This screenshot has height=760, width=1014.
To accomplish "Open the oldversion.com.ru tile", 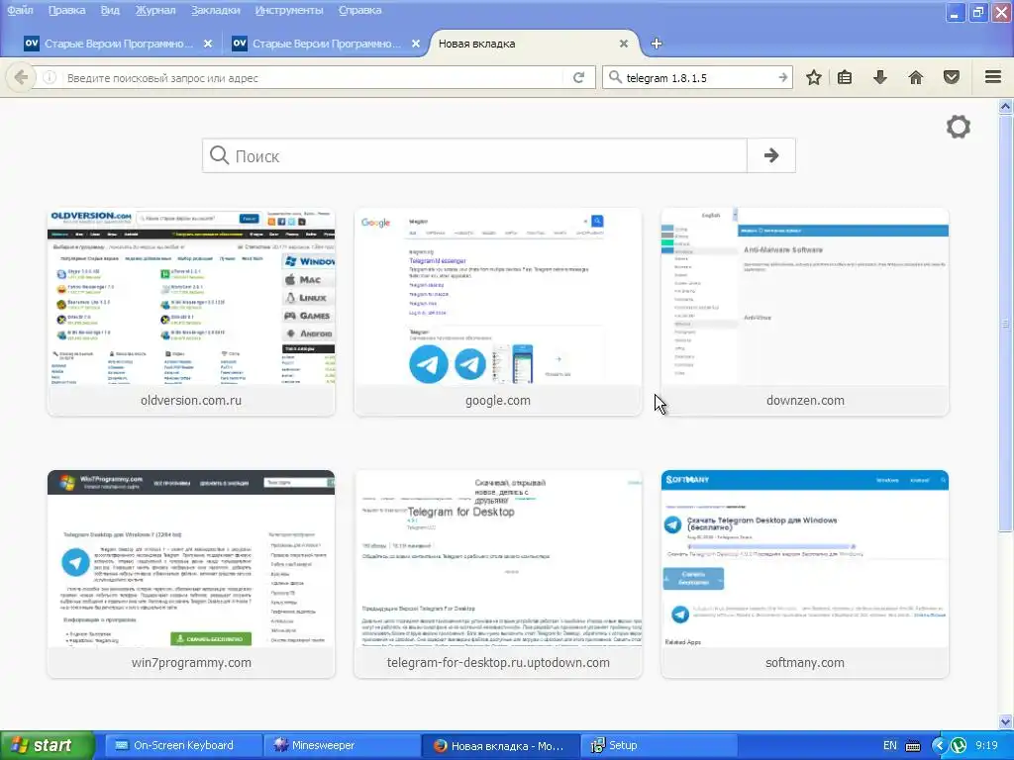I will pos(191,312).
